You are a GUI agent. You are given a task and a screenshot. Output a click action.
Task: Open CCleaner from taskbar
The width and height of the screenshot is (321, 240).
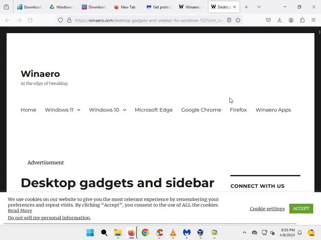[x=159, y=232]
